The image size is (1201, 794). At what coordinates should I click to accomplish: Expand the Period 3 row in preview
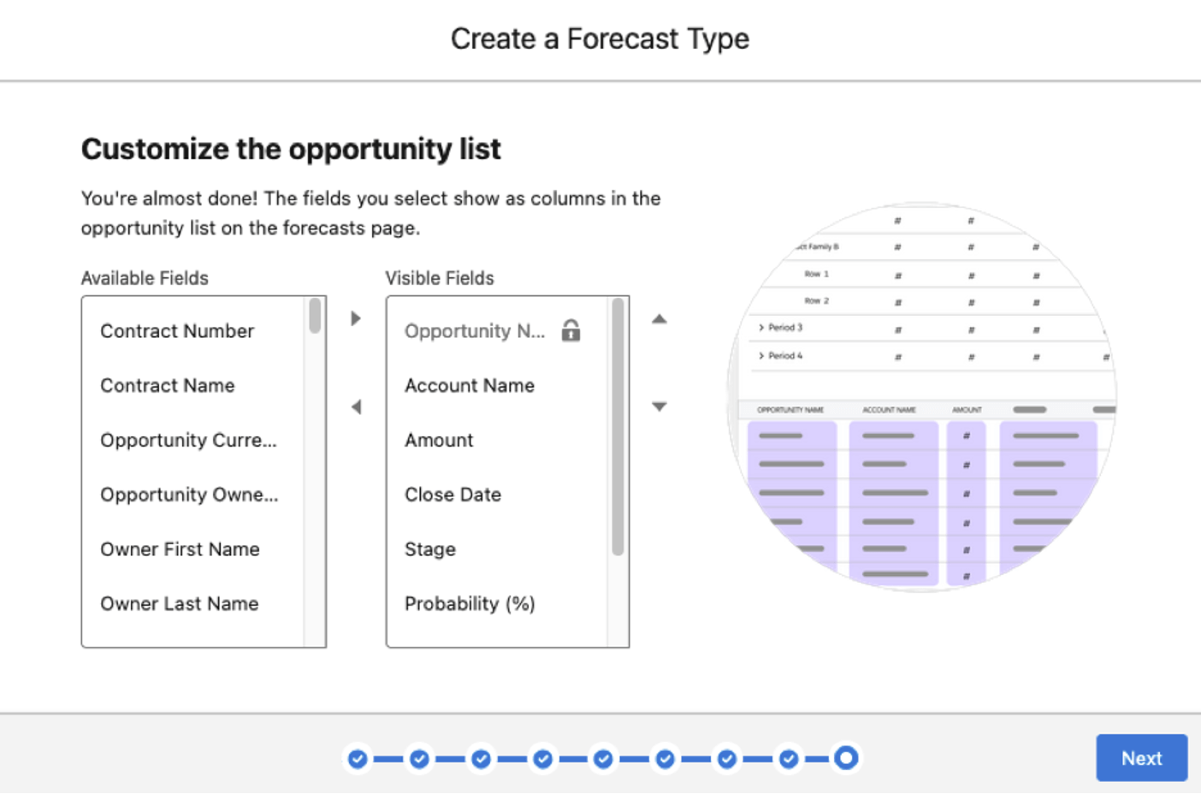coord(761,328)
